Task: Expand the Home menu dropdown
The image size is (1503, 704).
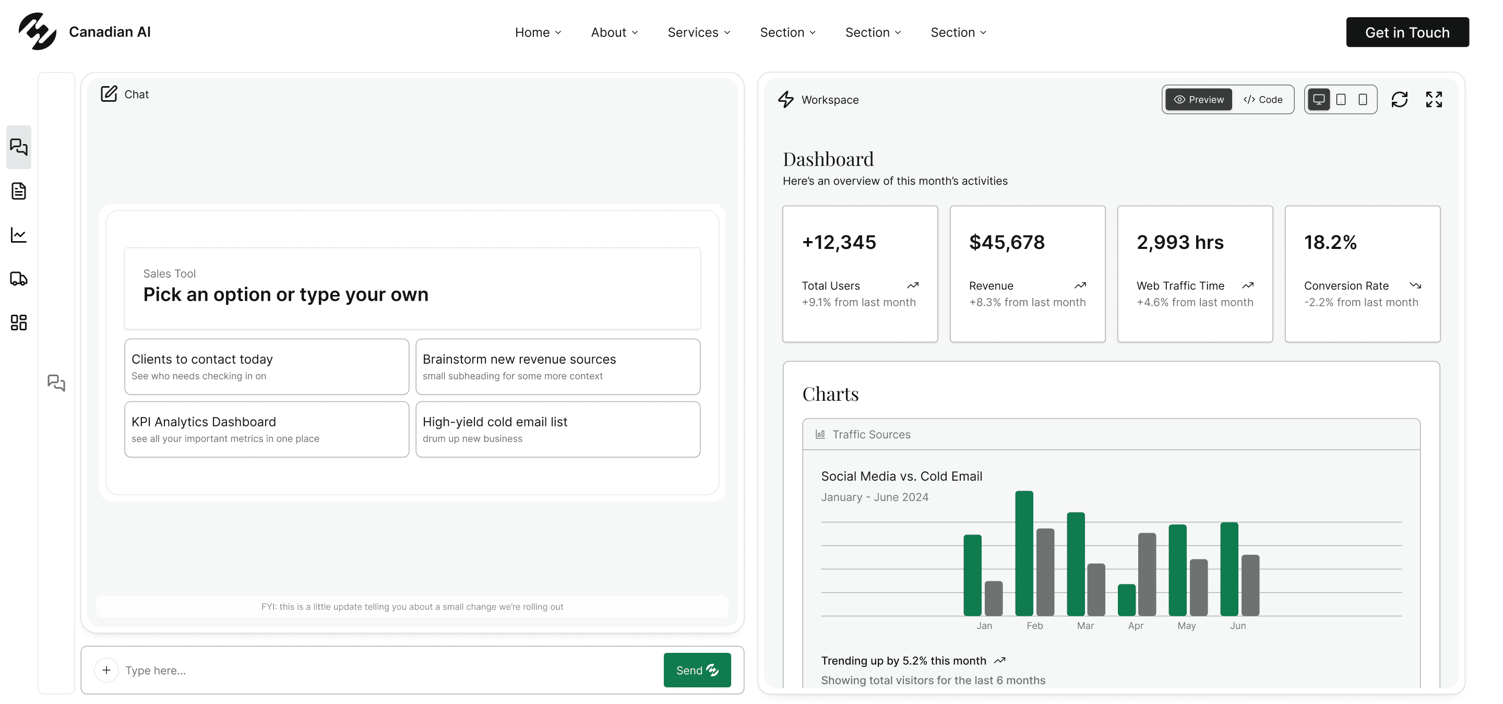Action: [538, 33]
